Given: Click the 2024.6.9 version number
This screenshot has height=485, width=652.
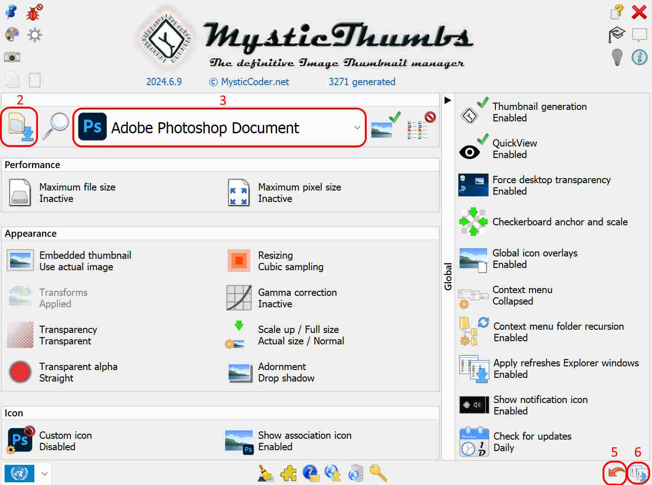Looking at the screenshot, I should tap(164, 82).
